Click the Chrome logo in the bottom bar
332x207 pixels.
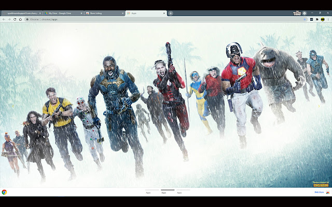(4, 192)
